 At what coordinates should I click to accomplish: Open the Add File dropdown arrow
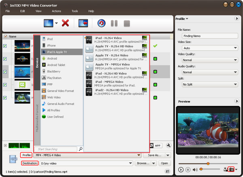(x=56, y=23)
